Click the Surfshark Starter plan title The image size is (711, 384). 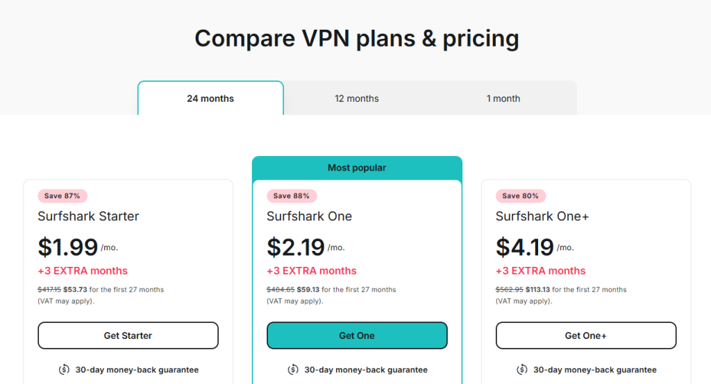(88, 216)
